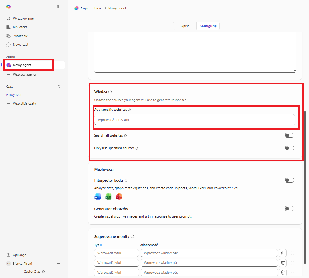The width and height of the screenshot is (309, 278).
Task: Switch to the Opisz tab
Action: (185, 26)
